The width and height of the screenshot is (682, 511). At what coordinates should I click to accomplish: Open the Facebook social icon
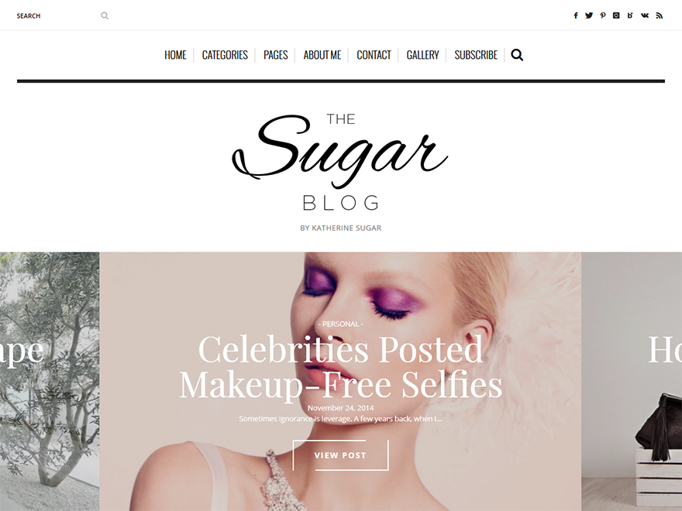point(575,15)
